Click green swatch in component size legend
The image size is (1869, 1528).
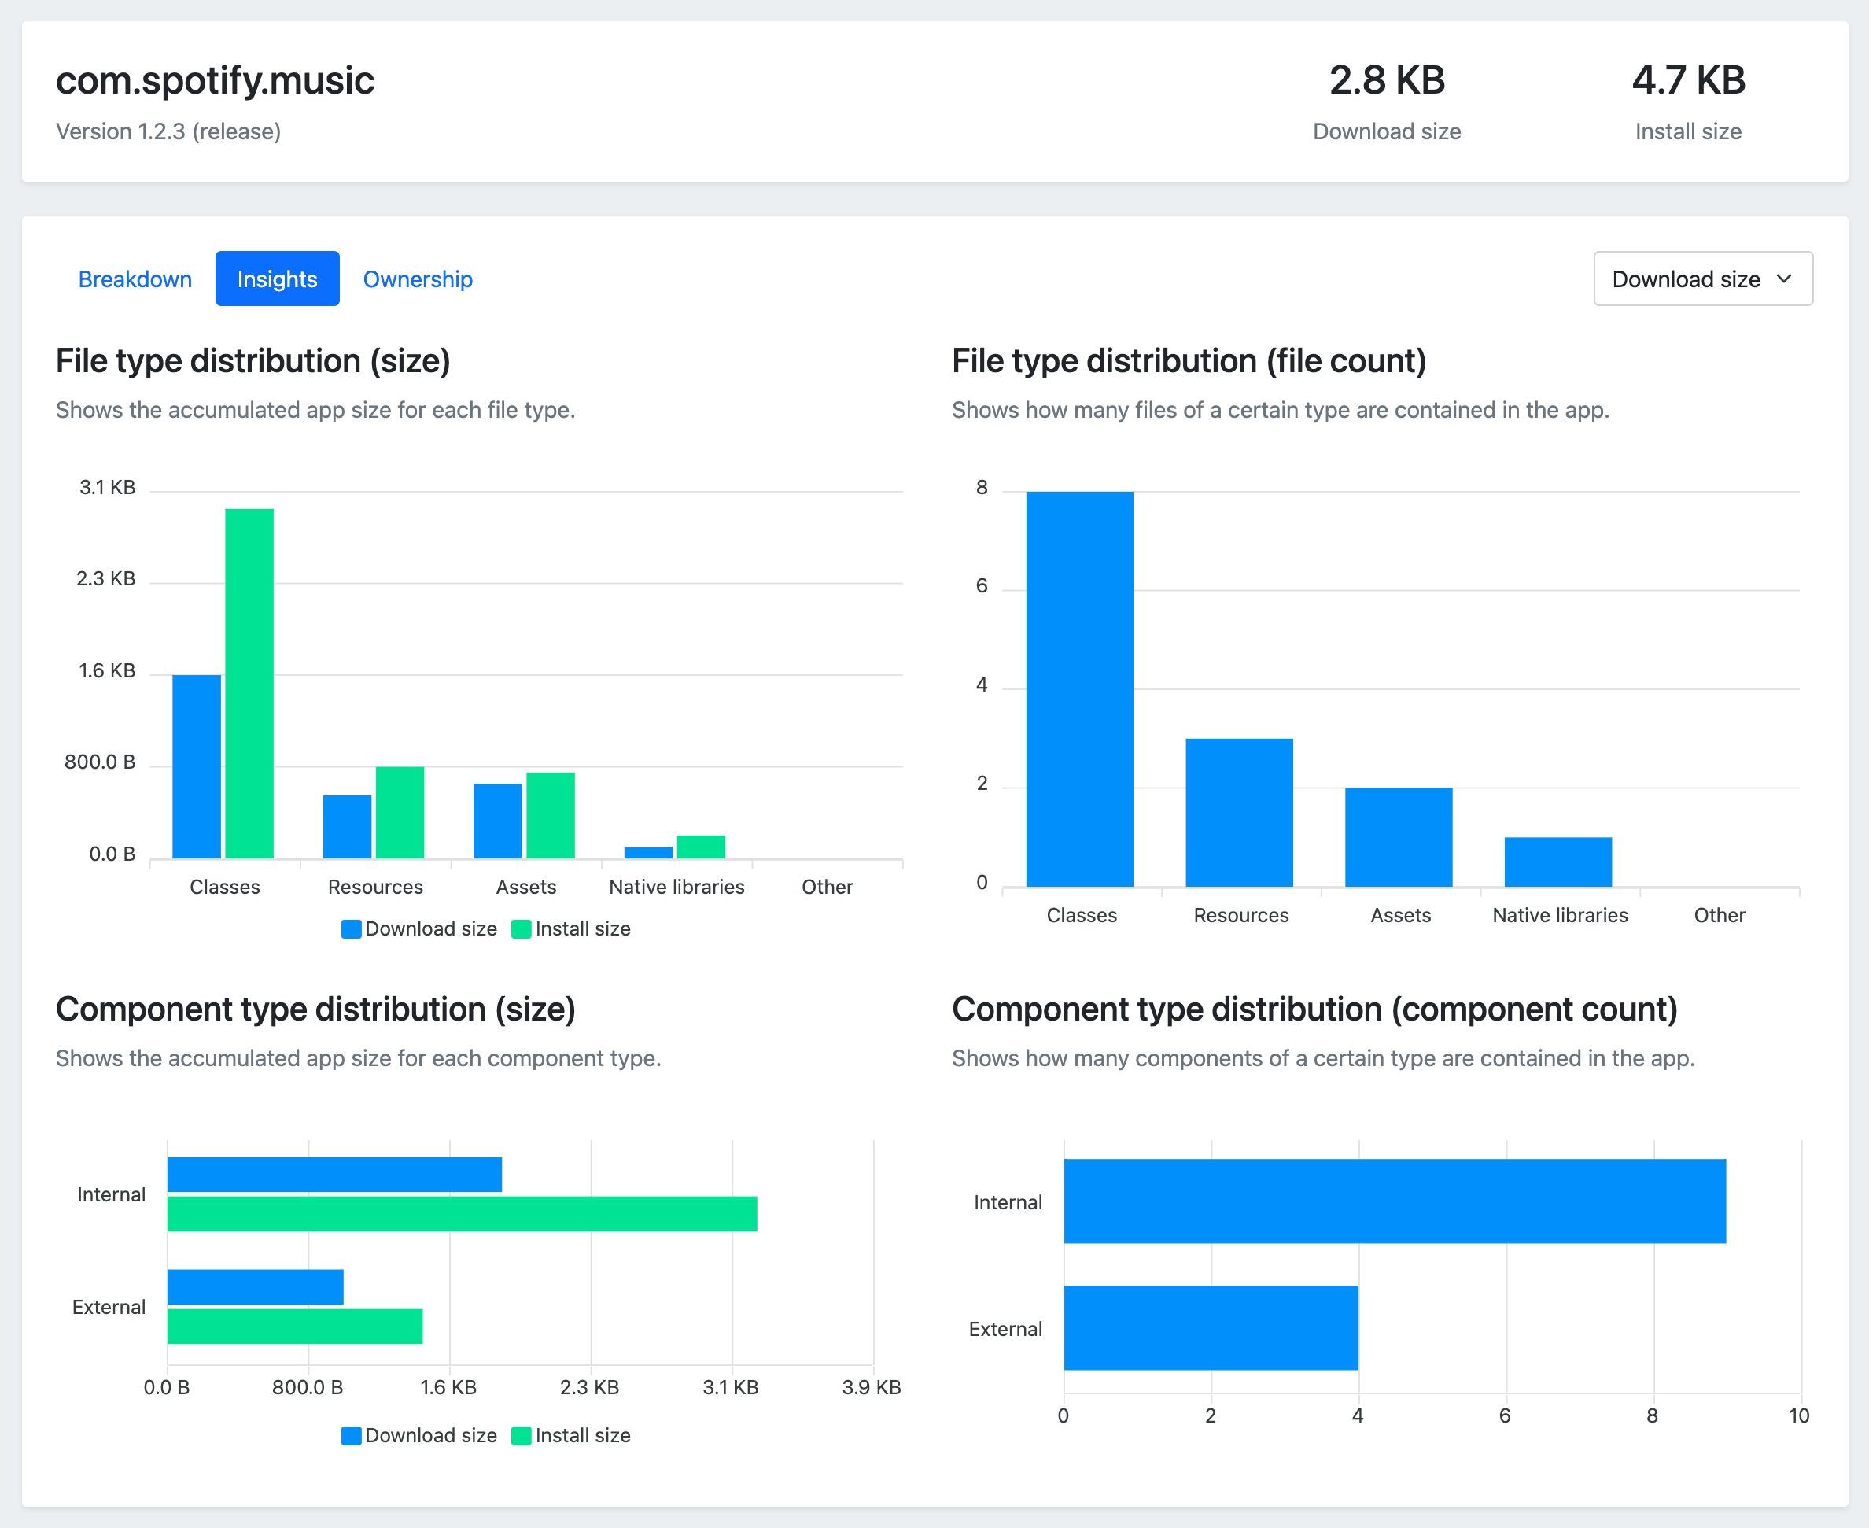pos(521,1436)
